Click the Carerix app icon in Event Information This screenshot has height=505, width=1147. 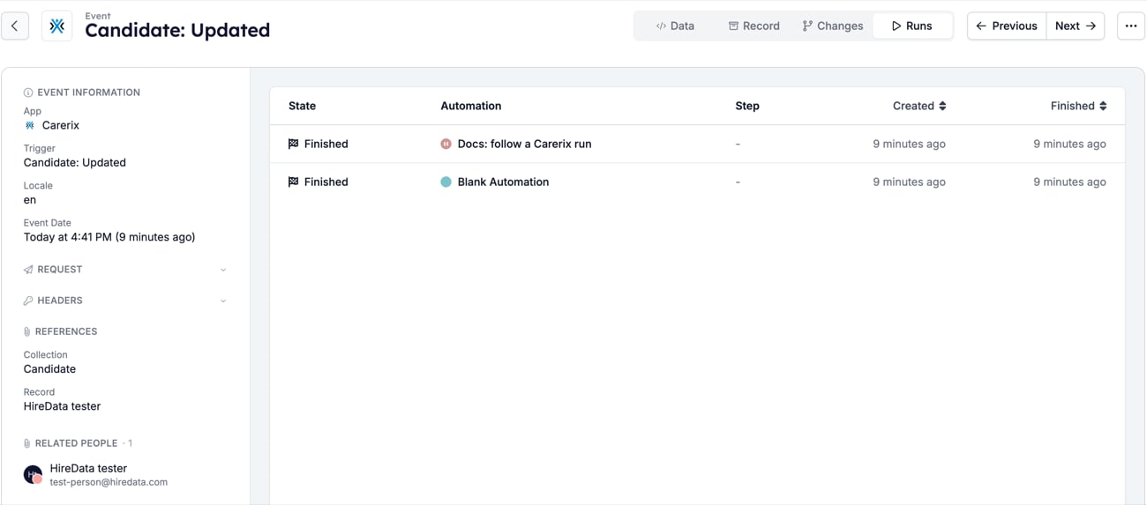[x=30, y=125]
